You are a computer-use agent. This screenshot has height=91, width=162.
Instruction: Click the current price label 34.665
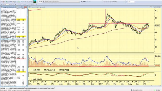[157, 26]
